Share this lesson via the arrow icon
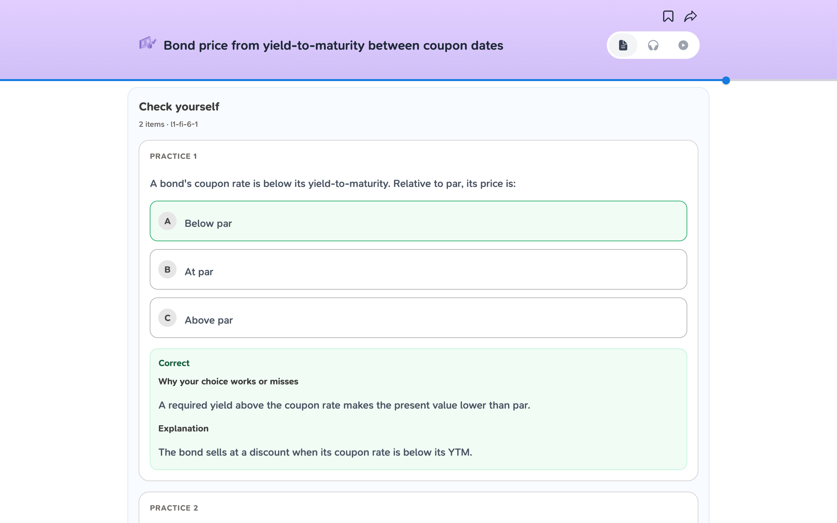 [690, 16]
